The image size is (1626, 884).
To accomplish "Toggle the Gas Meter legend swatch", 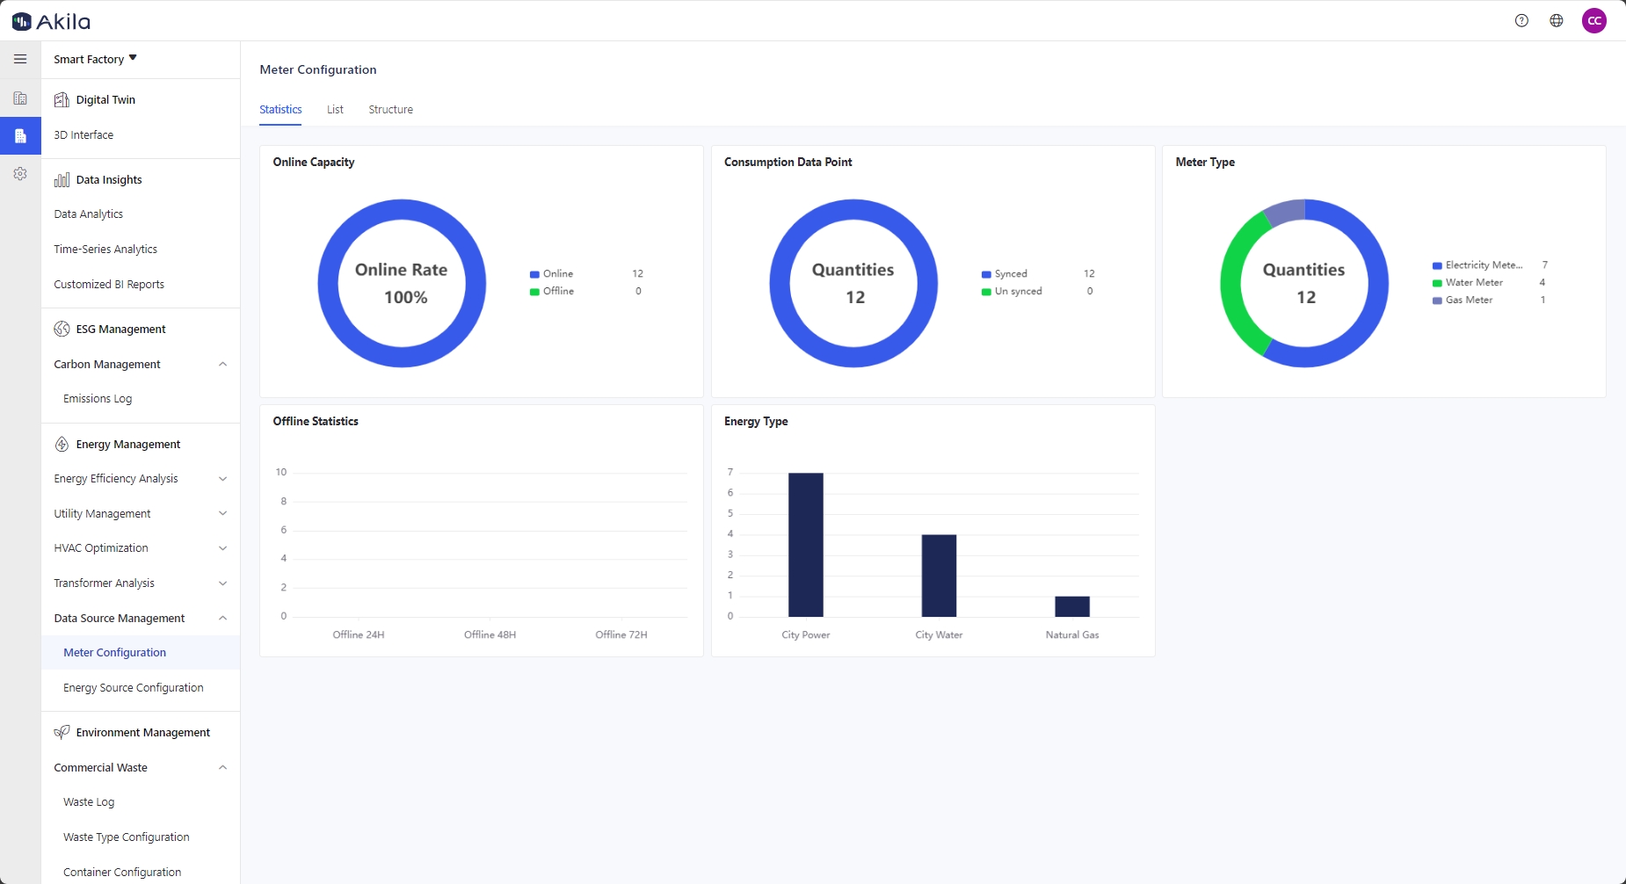I will [1437, 301].
